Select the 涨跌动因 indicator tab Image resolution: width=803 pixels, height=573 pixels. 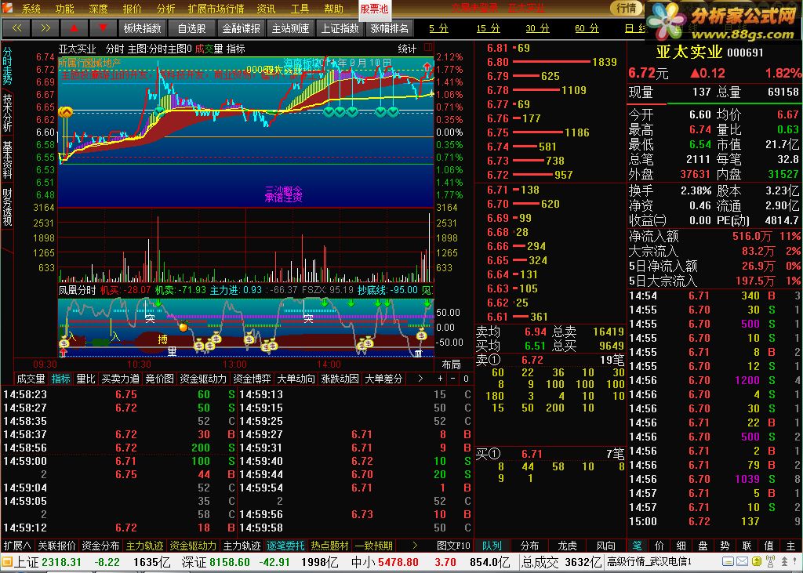tap(340, 379)
